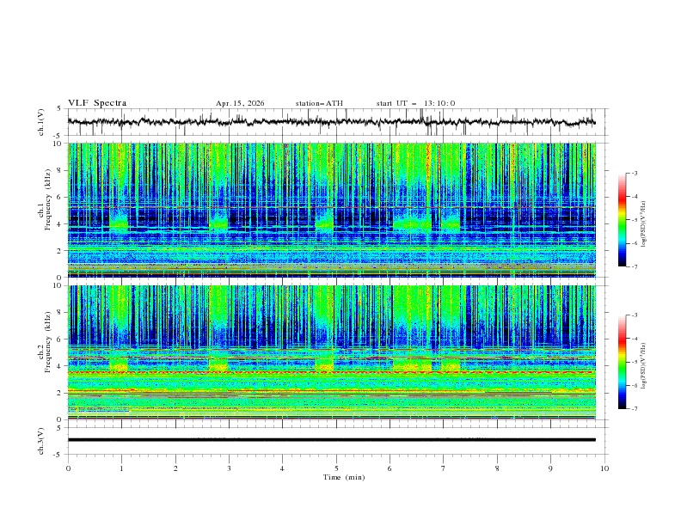Click the ch.3 flat black voltage trace
The width and height of the screenshot is (681, 526).
(331, 440)
